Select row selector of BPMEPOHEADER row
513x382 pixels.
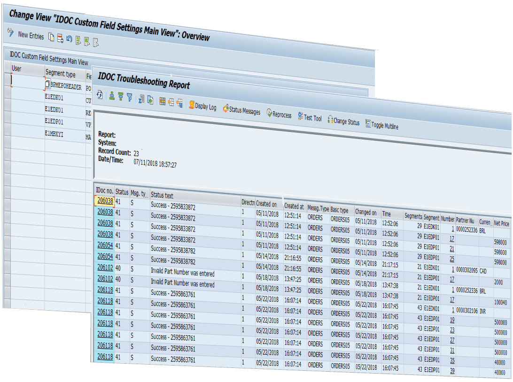coord(7,79)
